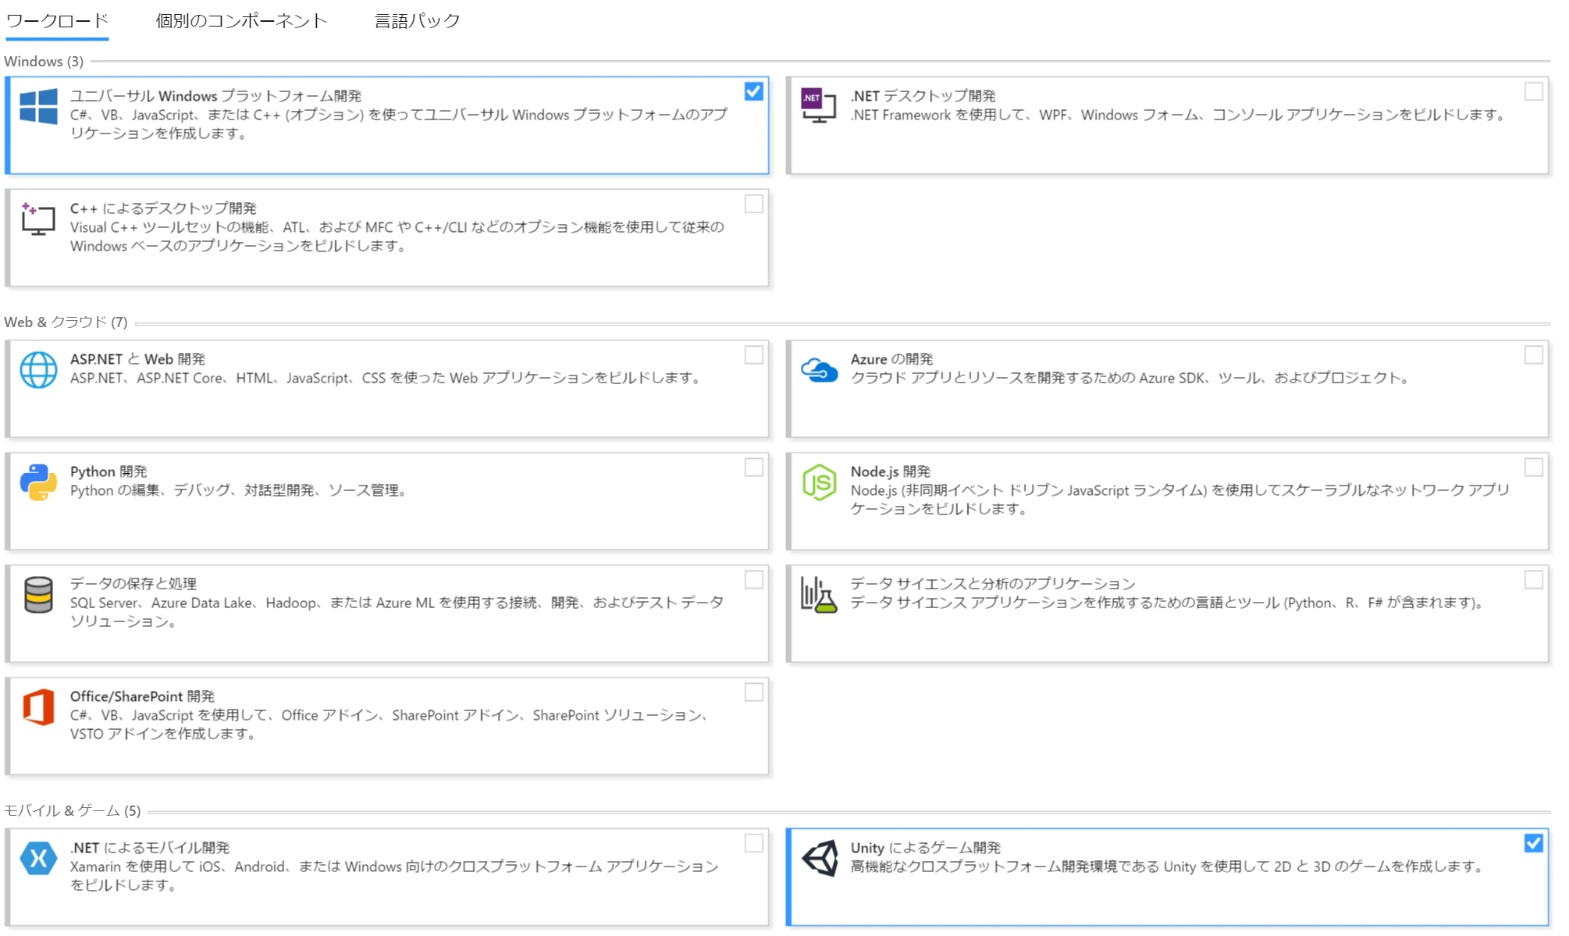The height and width of the screenshot is (936, 1569).
Task: Click the Azure の開発 title text
Action: (x=891, y=359)
